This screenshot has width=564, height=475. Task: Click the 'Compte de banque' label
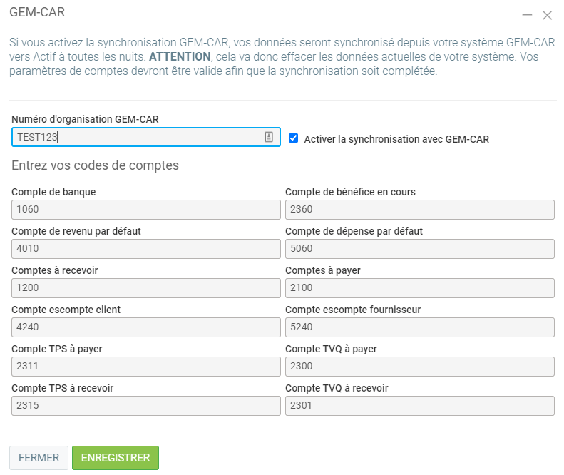pos(53,192)
